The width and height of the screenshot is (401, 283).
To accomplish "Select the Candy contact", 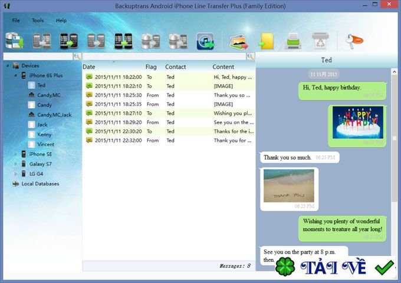I will 44,105.
